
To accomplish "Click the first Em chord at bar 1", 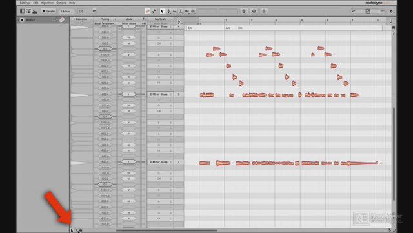I will (190, 28).
